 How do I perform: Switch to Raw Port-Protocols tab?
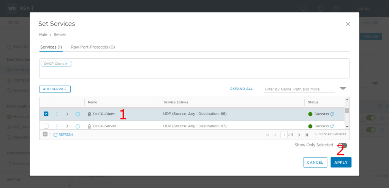(x=93, y=47)
